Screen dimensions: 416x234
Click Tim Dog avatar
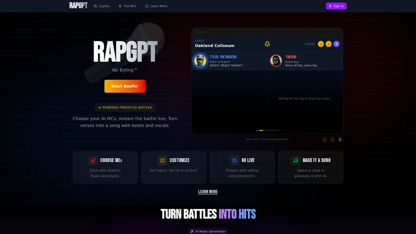pos(276,61)
